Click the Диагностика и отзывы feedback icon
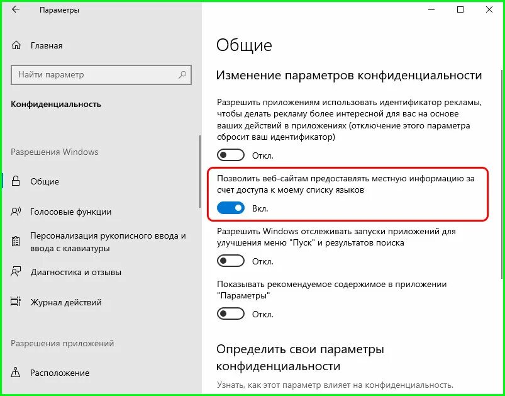Viewport: 505px width, 396px height. tap(16, 272)
